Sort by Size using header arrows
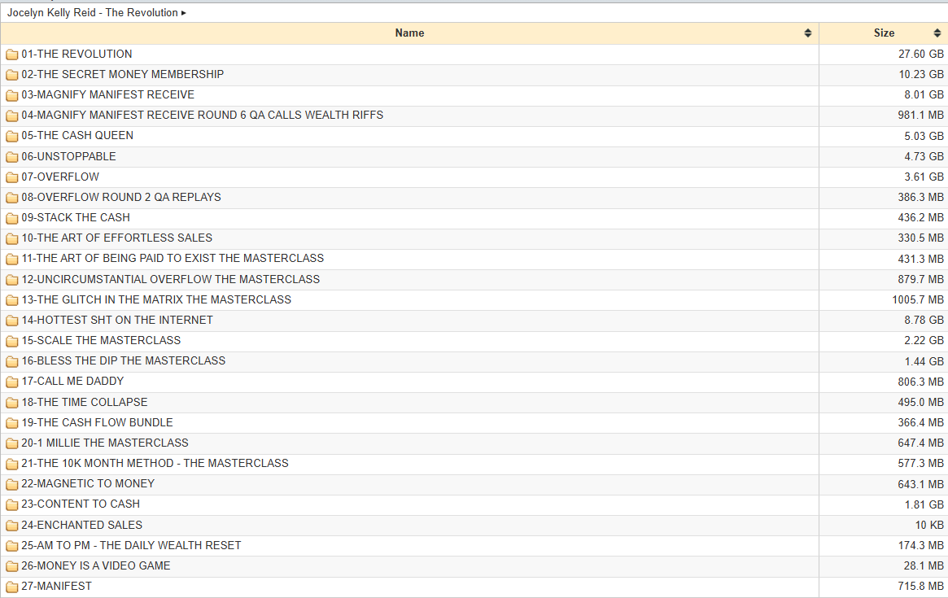The width and height of the screenshot is (948, 598). point(937,33)
